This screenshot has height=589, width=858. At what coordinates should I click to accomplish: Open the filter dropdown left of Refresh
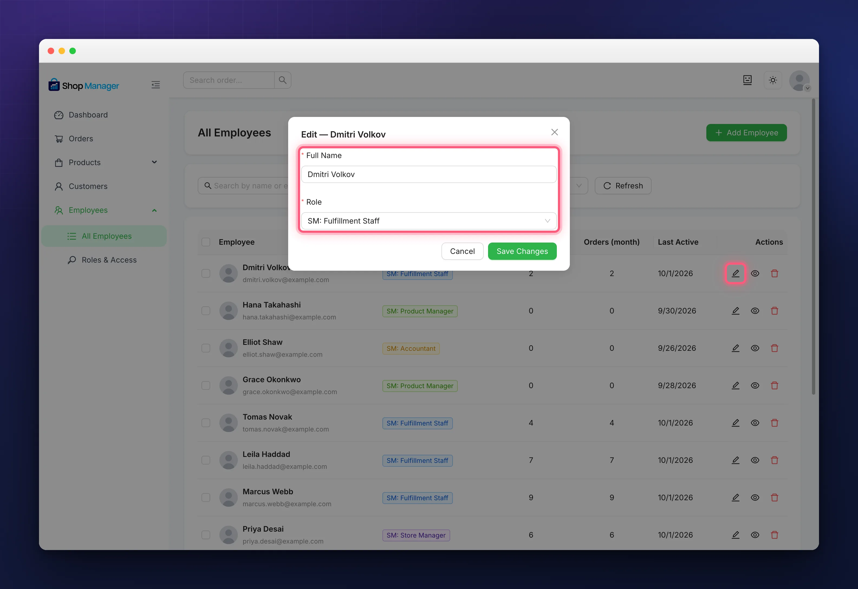click(578, 186)
